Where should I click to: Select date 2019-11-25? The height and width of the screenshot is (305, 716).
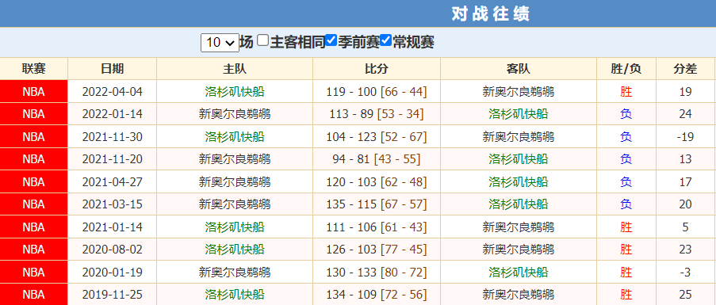tap(113, 295)
